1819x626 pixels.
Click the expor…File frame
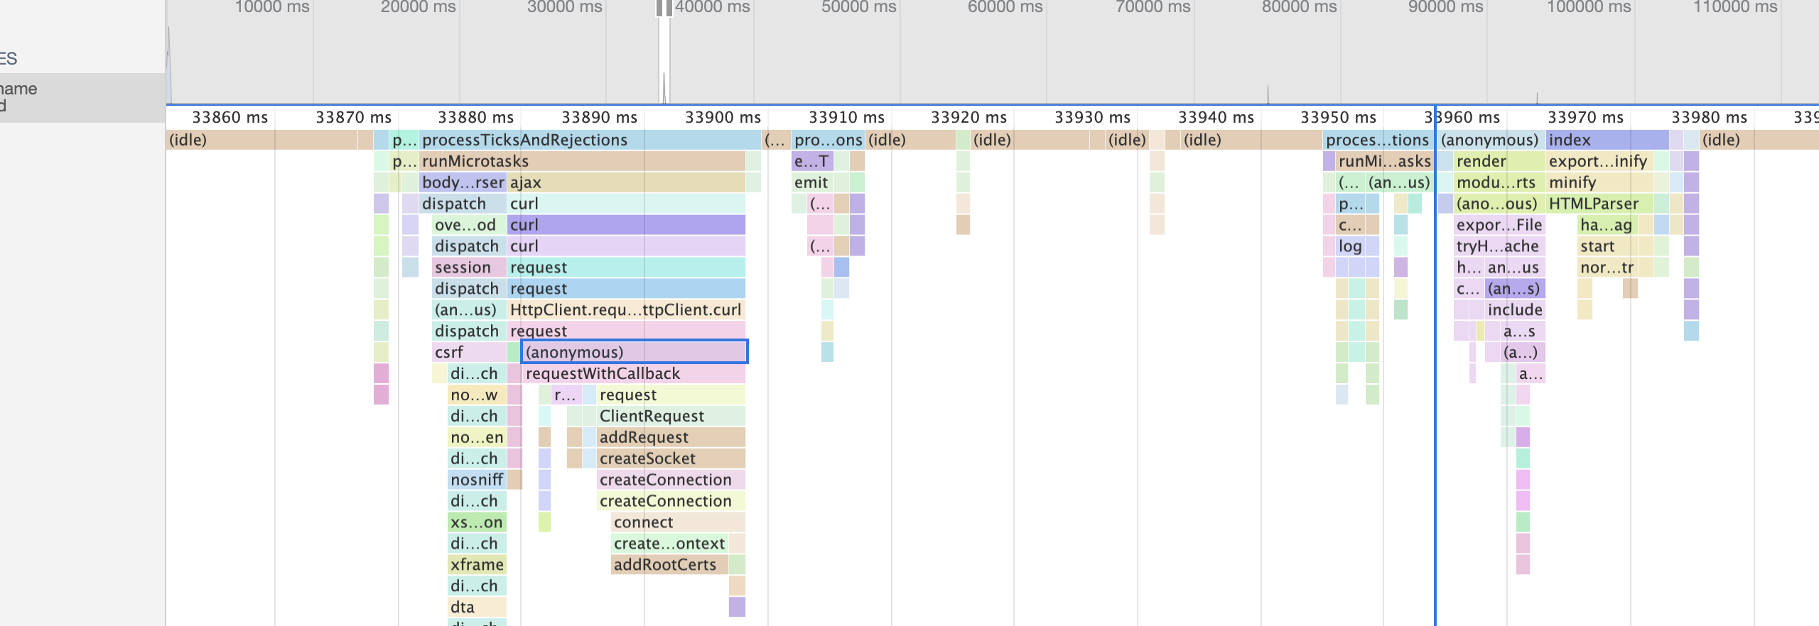pos(1499,225)
